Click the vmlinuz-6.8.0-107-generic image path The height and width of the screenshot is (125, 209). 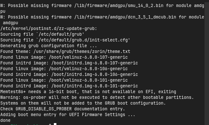pyautogui.click(x=88, y=57)
